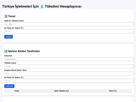Screen dimensions: 136x102
Task: Click the number 1 icon beside Temel
Action: pyautogui.click(x=6, y=16)
